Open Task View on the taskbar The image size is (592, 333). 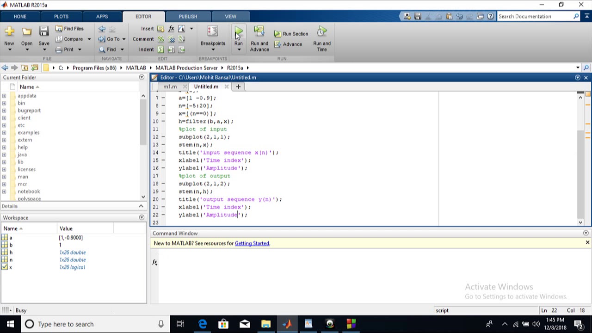pyautogui.click(x=180, y=324)
